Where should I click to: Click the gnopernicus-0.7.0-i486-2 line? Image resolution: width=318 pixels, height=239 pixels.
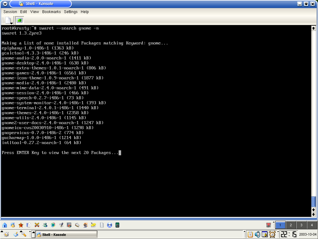click(x=43, y=133)
